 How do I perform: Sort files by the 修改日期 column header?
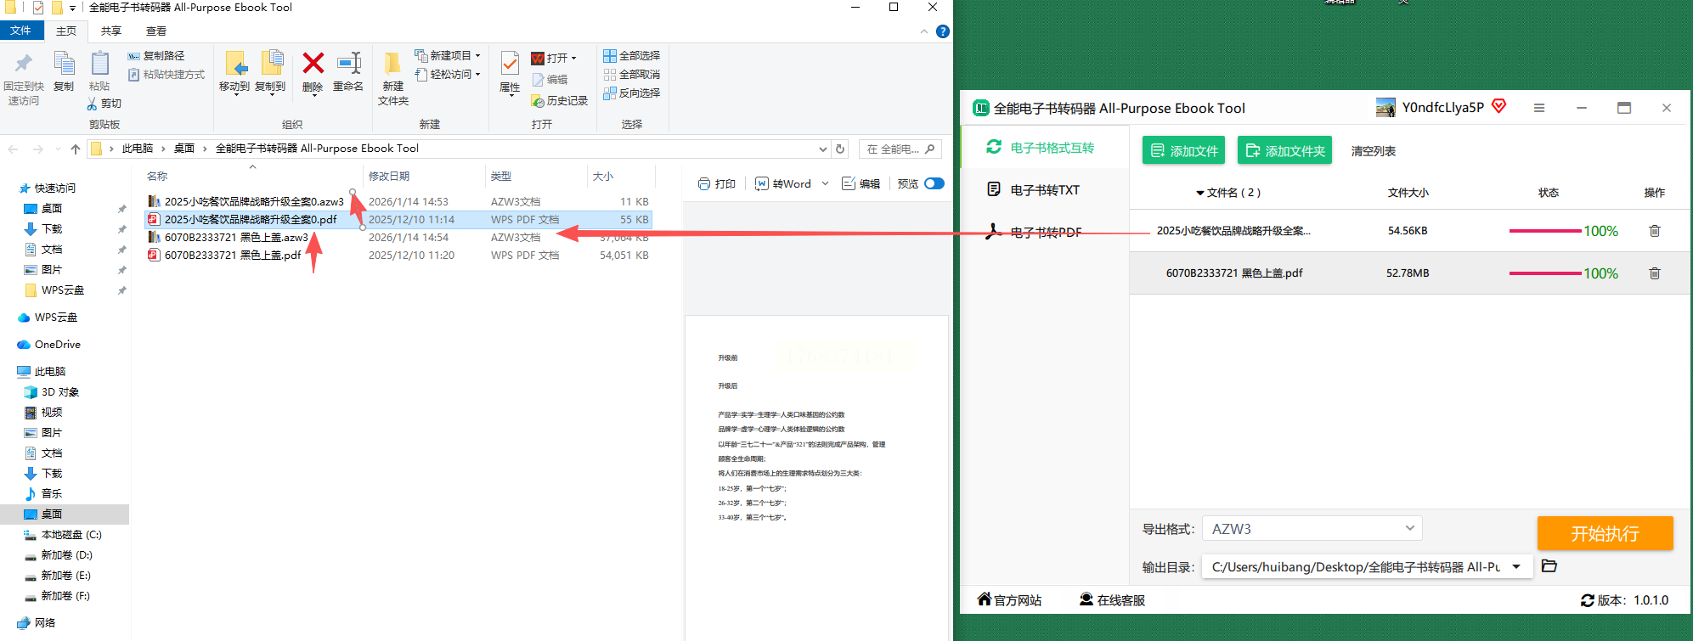(x=389, y=177)
